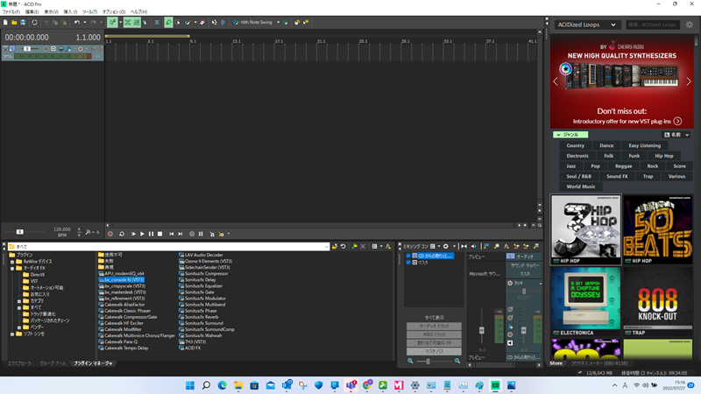Launch Microsoft Edge from the taskbar
The image size is (701, 394).
tap(223, 385)
